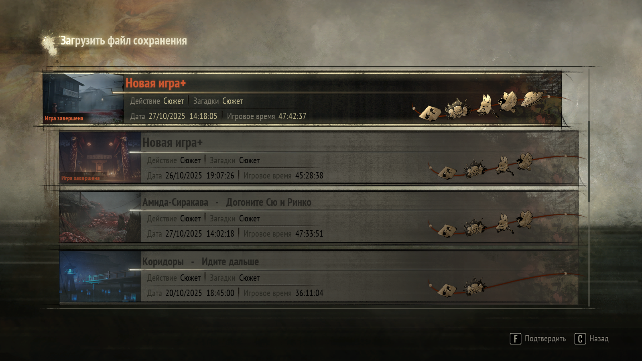Select the Амида-Сиракава save file entry

point(319,217)
